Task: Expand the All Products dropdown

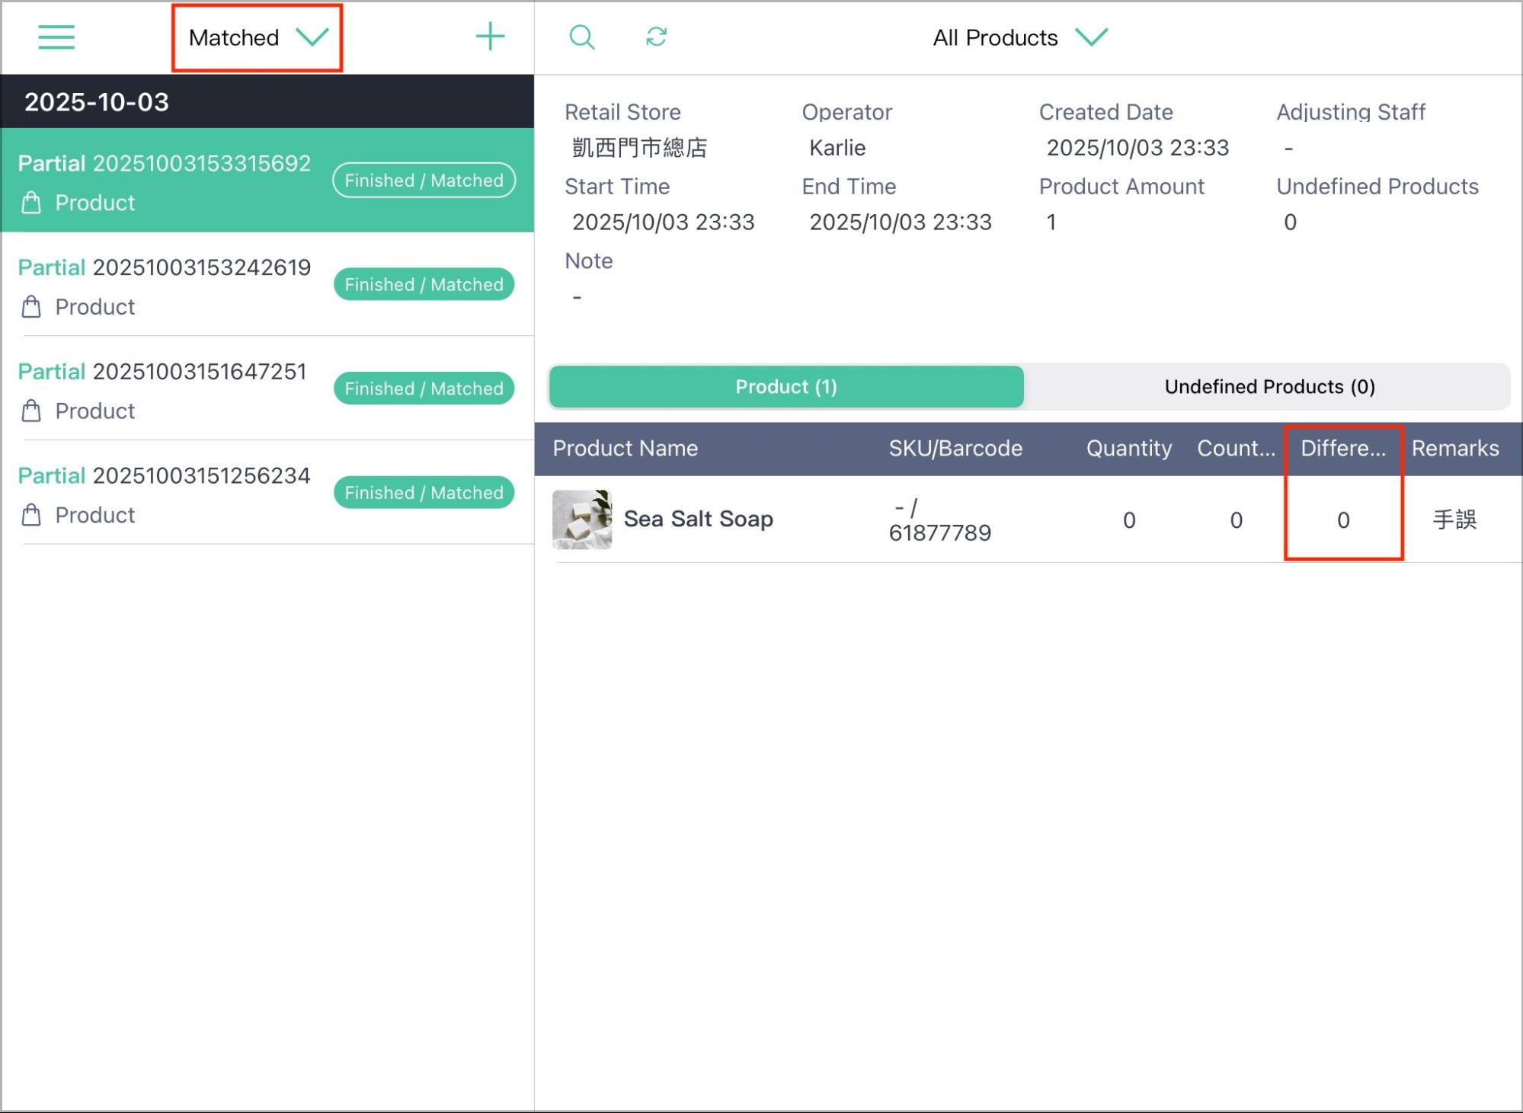Action: tap(1020, 37)
